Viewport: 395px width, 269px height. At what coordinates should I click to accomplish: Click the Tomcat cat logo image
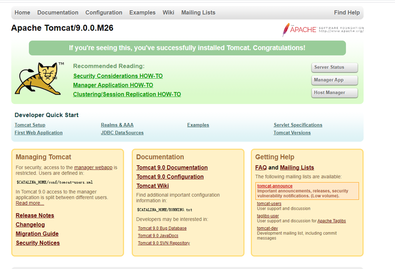point(39,78)
